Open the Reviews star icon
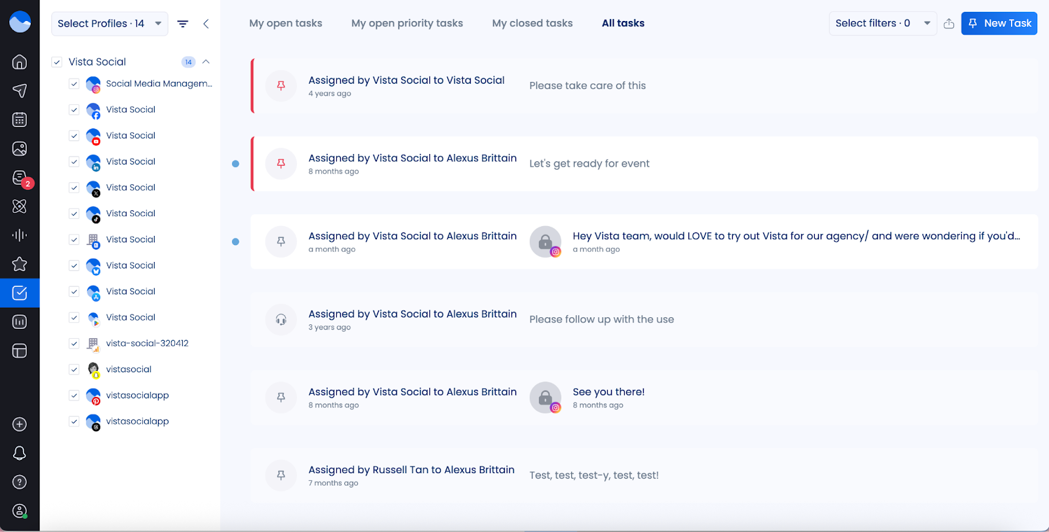Viewport: 1049px width, 532px height. 20,264
